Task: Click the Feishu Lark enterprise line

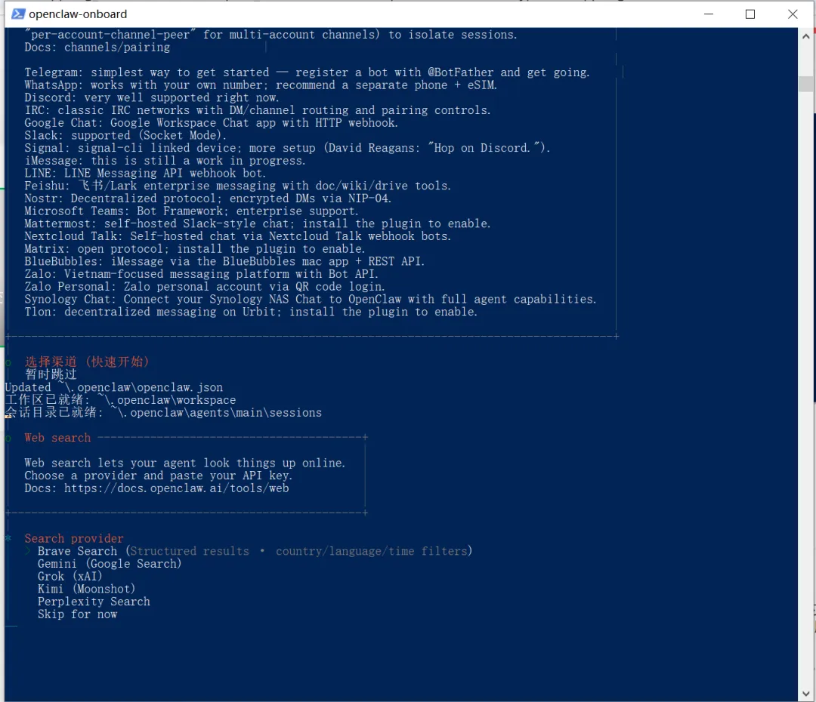Action: pos(238,186)
